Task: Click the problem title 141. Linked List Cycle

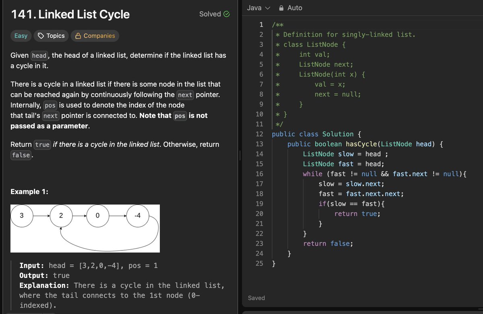Action: coord(70,14)
